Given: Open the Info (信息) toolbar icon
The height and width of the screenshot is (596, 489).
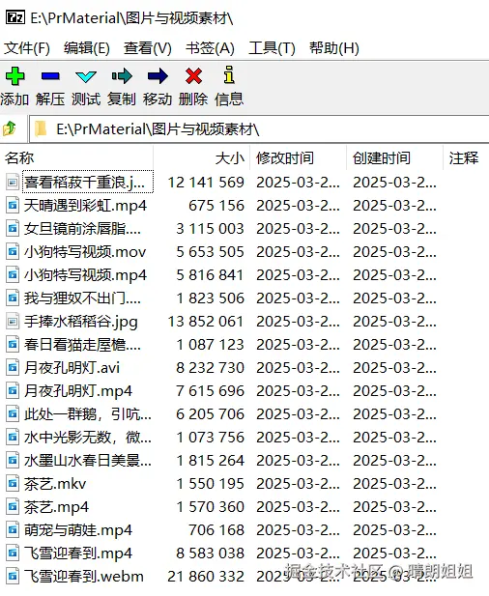Looking at the screenshot, I should tap(228, 75).
